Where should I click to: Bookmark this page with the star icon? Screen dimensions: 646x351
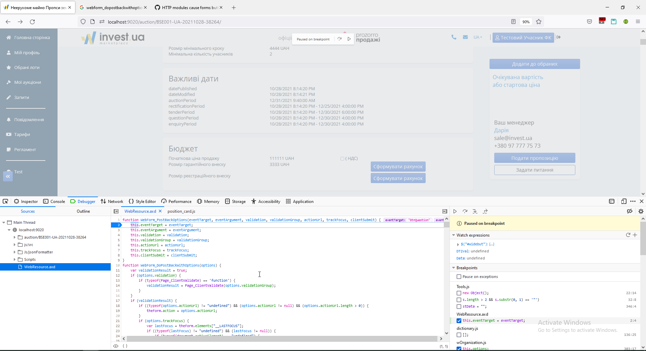539,22
